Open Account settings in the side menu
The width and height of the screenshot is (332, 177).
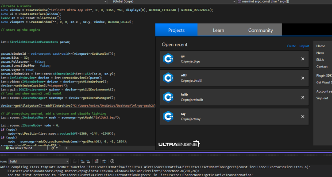click(x=324, y=91)
